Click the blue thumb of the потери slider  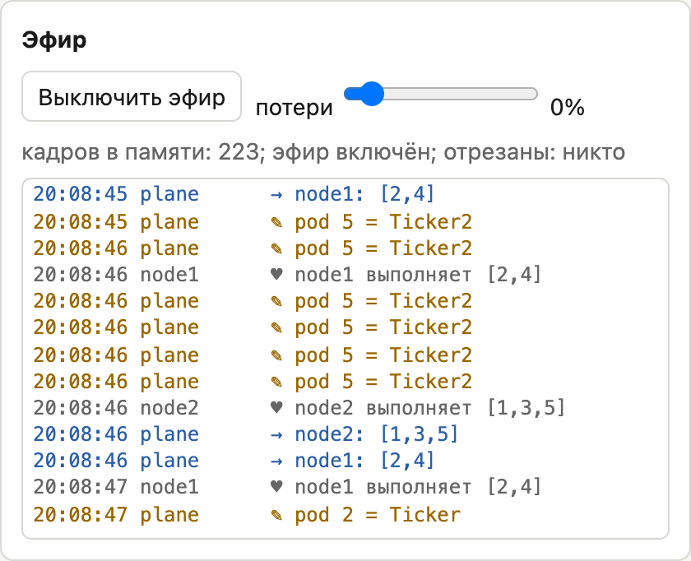point(372,94)
